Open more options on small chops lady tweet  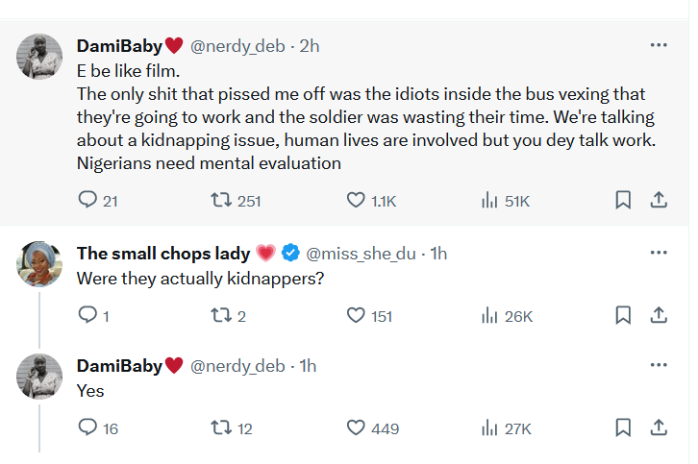659,253
